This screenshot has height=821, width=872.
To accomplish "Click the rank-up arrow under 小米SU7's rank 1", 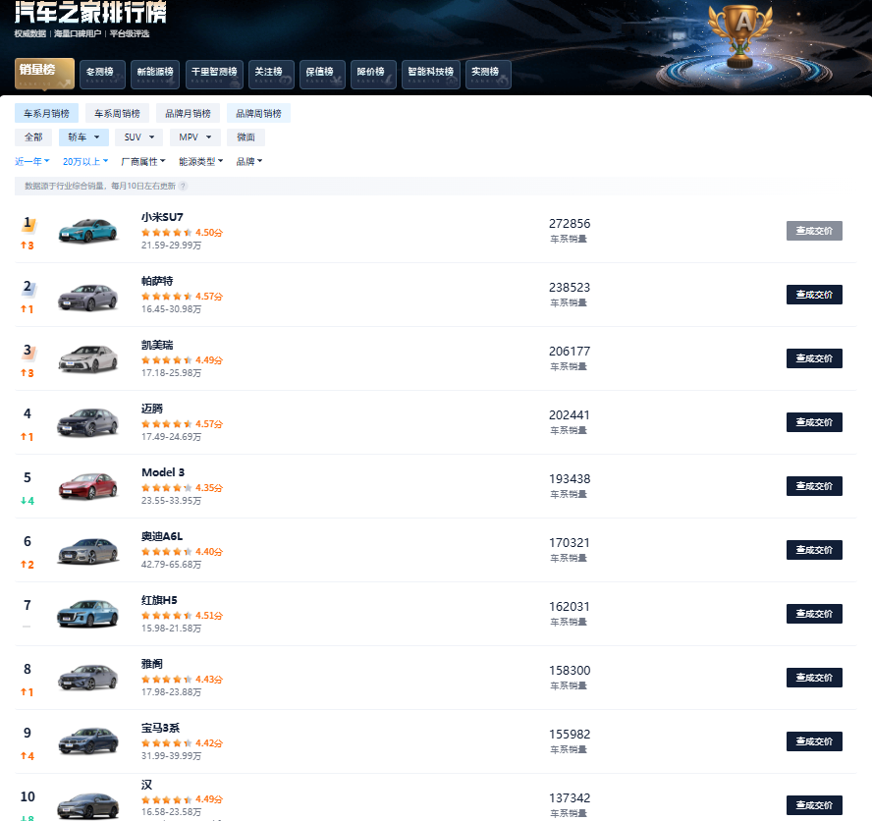I will point(27,246).
